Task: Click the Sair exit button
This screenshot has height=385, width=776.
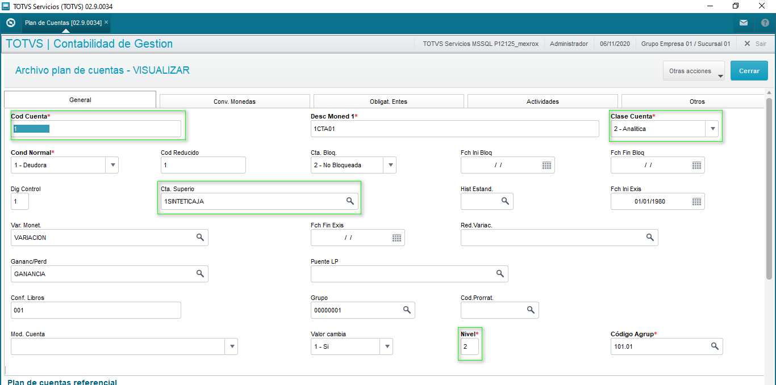Action: (755, 44)
